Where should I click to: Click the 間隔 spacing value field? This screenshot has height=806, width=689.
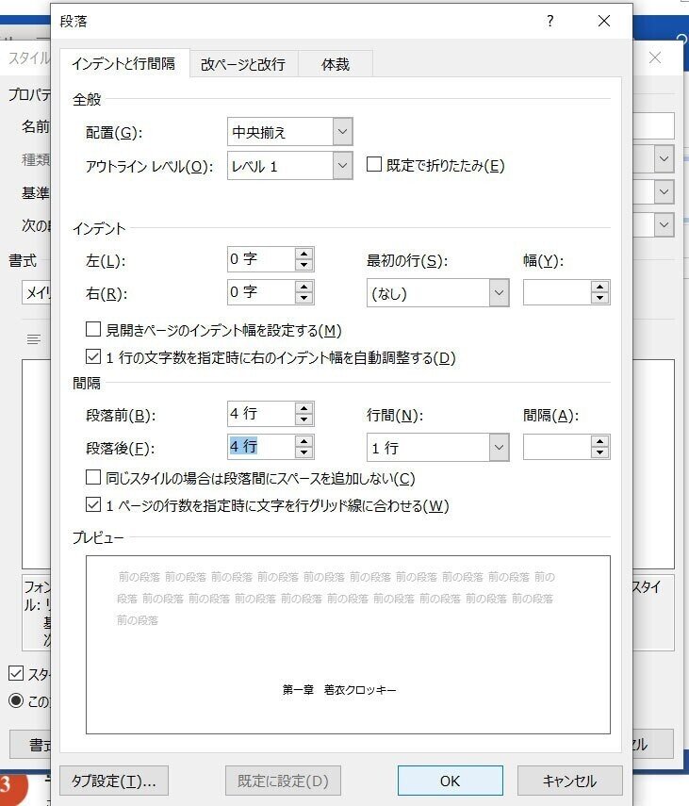[x=557, y=447]
